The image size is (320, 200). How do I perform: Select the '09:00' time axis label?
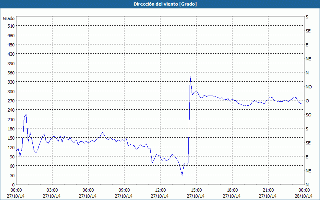(124, 190)
